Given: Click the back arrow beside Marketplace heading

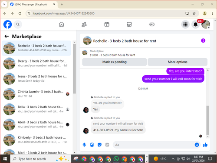Looking at the screenshot, I should (x=7, y=36).
